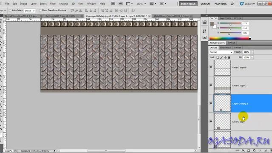
Task: Hide Layer 2 copy visibility eye
Action: click(211, 121)
